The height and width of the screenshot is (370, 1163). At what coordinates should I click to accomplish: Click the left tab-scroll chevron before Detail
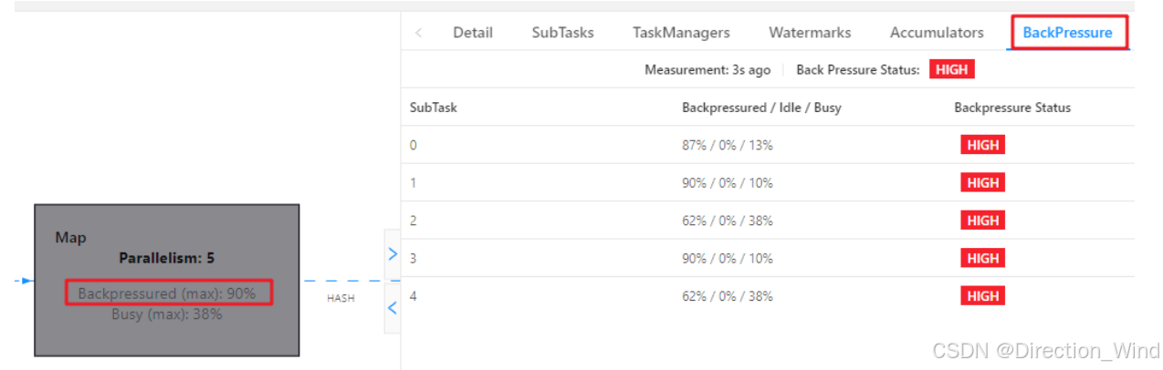418,33
